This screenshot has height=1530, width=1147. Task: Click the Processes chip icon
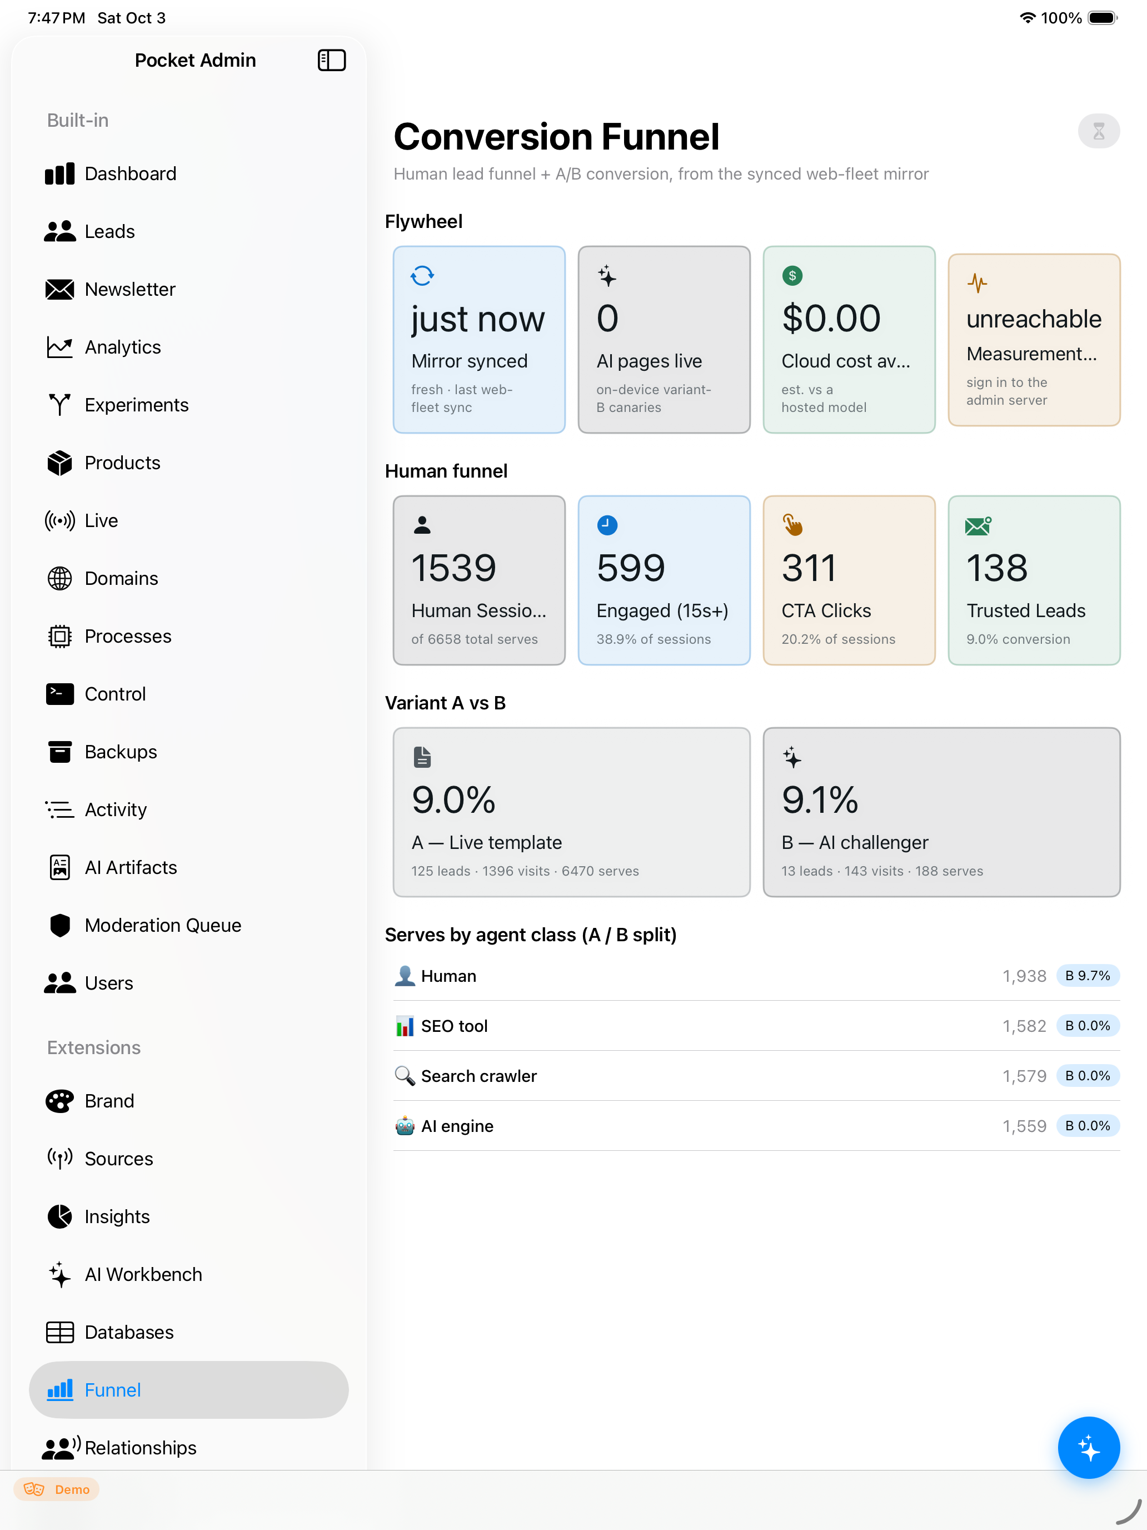tap(59, 637)
